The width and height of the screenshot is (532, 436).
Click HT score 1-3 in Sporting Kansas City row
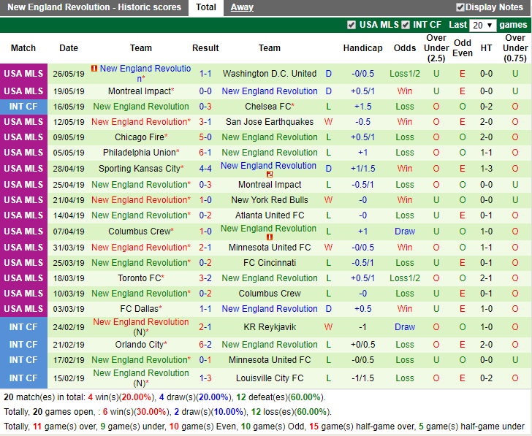[486, 169]
